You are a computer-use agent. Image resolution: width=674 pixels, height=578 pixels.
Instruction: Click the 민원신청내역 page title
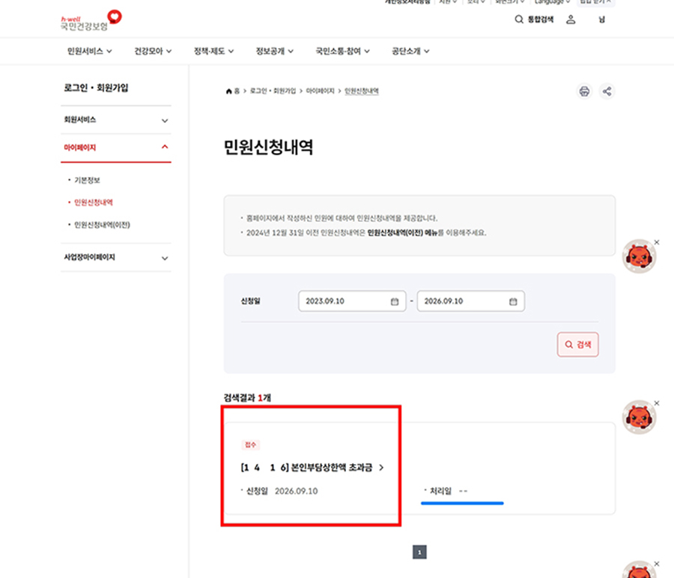tap(268, 147)
